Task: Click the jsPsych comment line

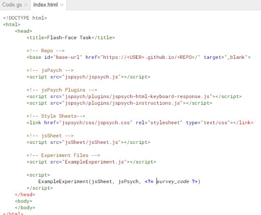Action: point(50,70)
